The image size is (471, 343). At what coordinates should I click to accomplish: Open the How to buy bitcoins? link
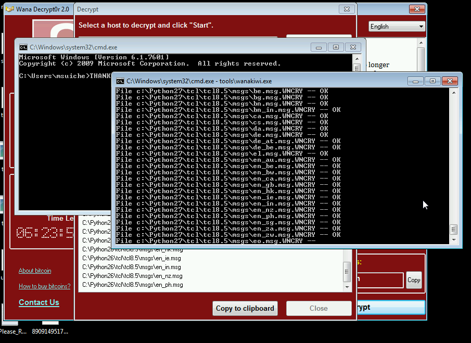[x=44, y=286]
